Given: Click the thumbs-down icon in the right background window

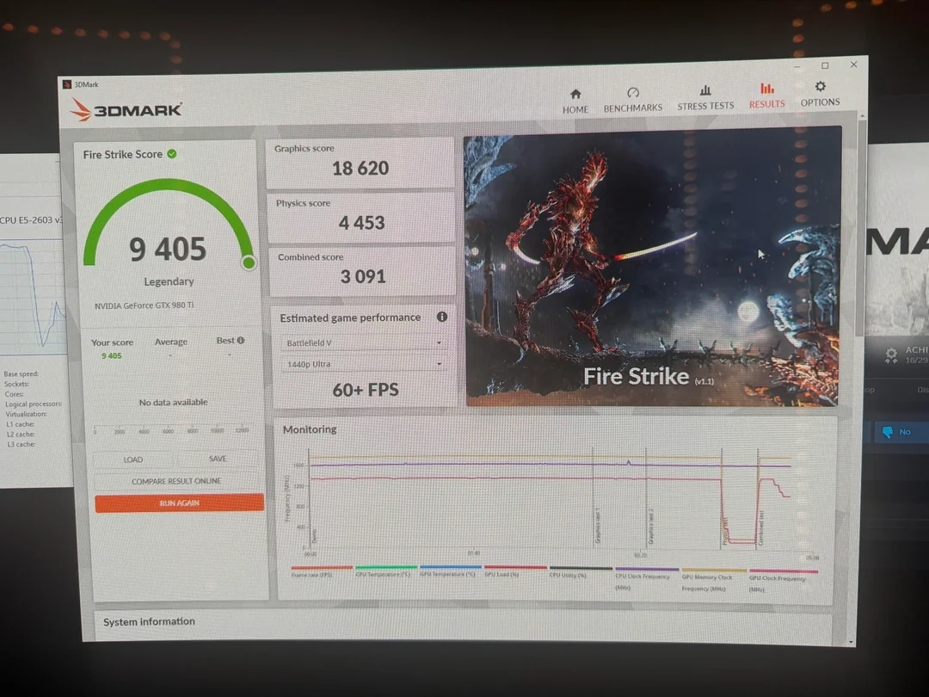Looking at the screenshot, I should coord(887,431).
